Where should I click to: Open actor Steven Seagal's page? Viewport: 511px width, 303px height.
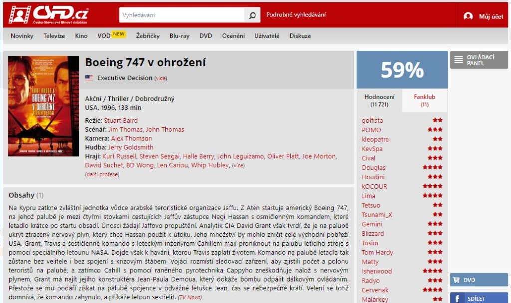click(159, 156)
